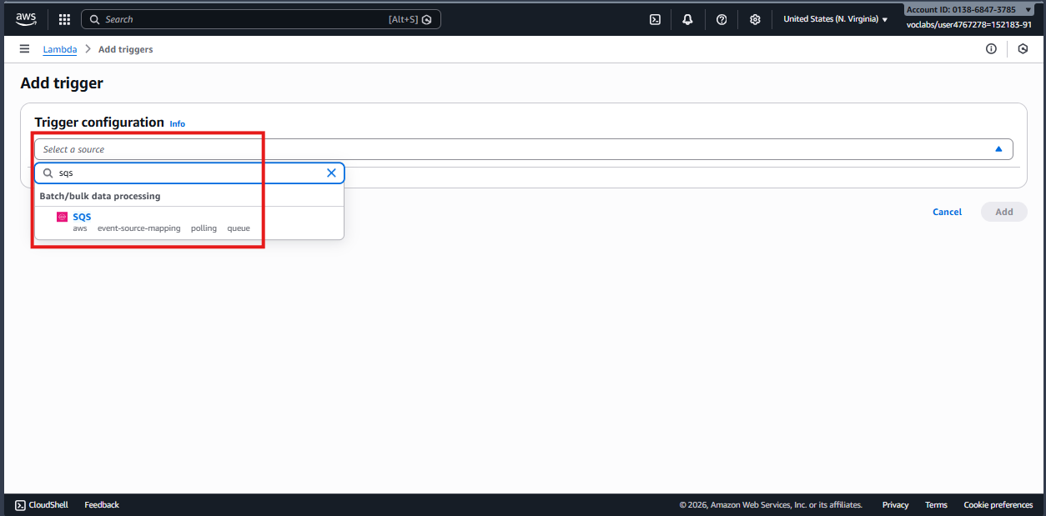Click the notifications bell icon
The image size is (1046, 516).
coord(687,18)
